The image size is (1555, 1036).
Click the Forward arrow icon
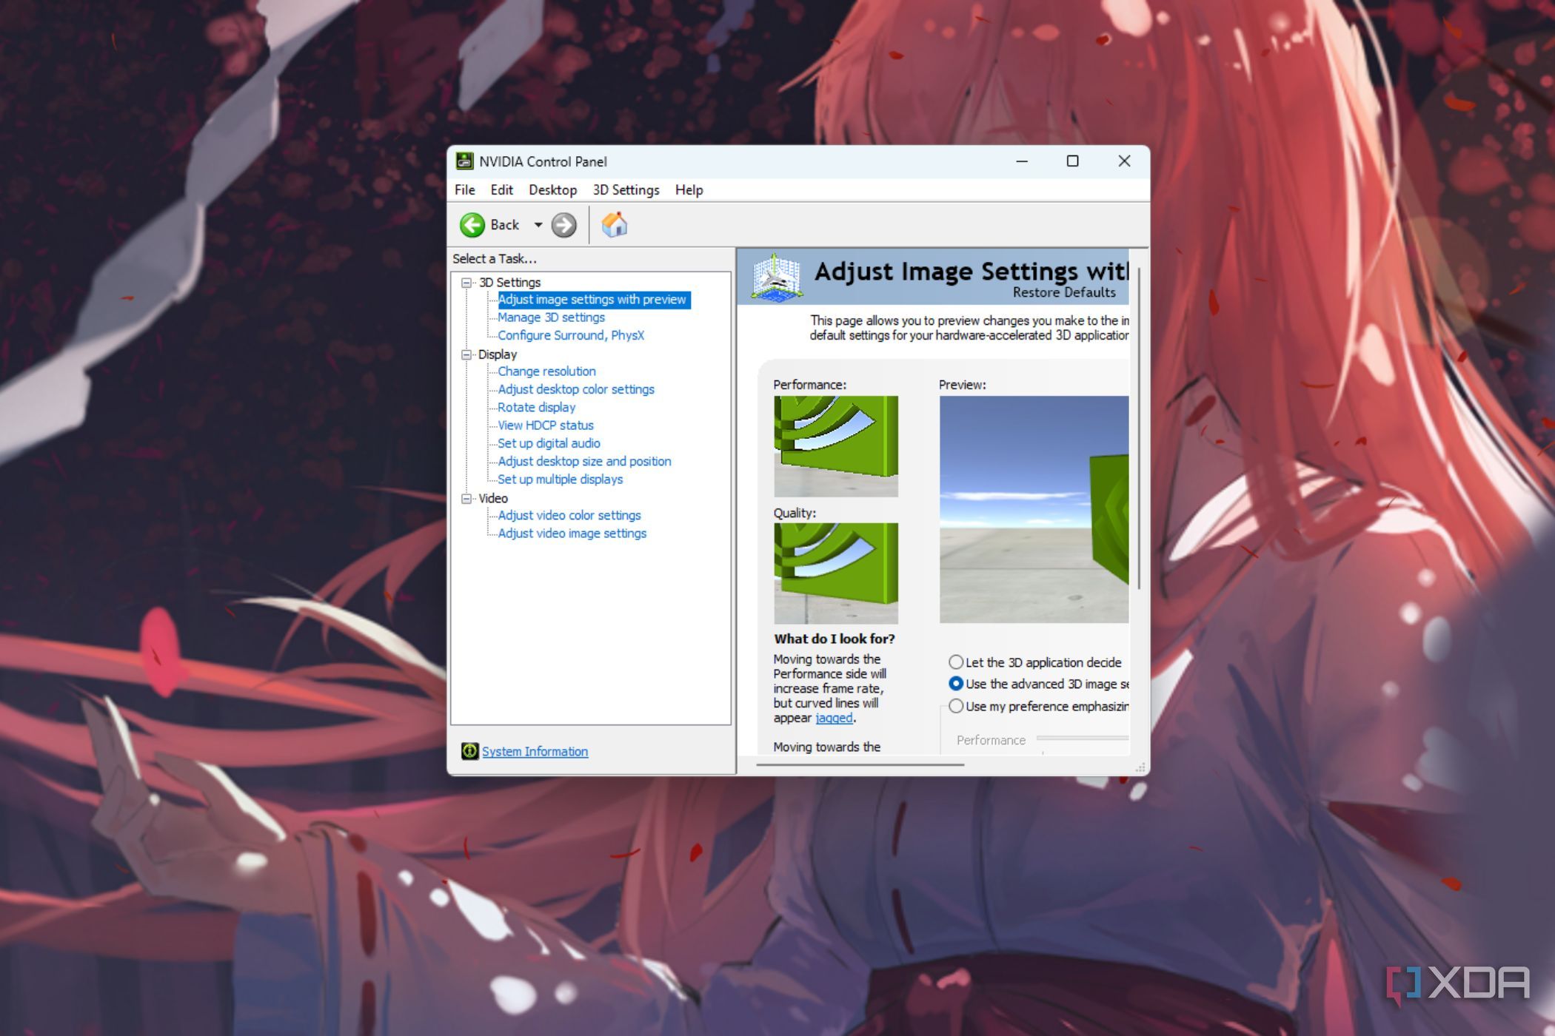click(x=564, y=225)
